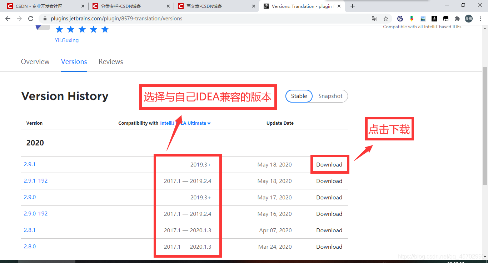The image size is (488, 263).
Task: Close the 分类专栏-CSDN博客 tab
Action: pyautogui.click(x=168, y=6)
